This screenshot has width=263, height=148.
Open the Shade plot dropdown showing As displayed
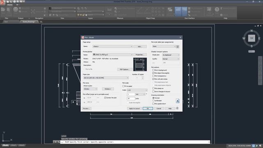point(171,55)
